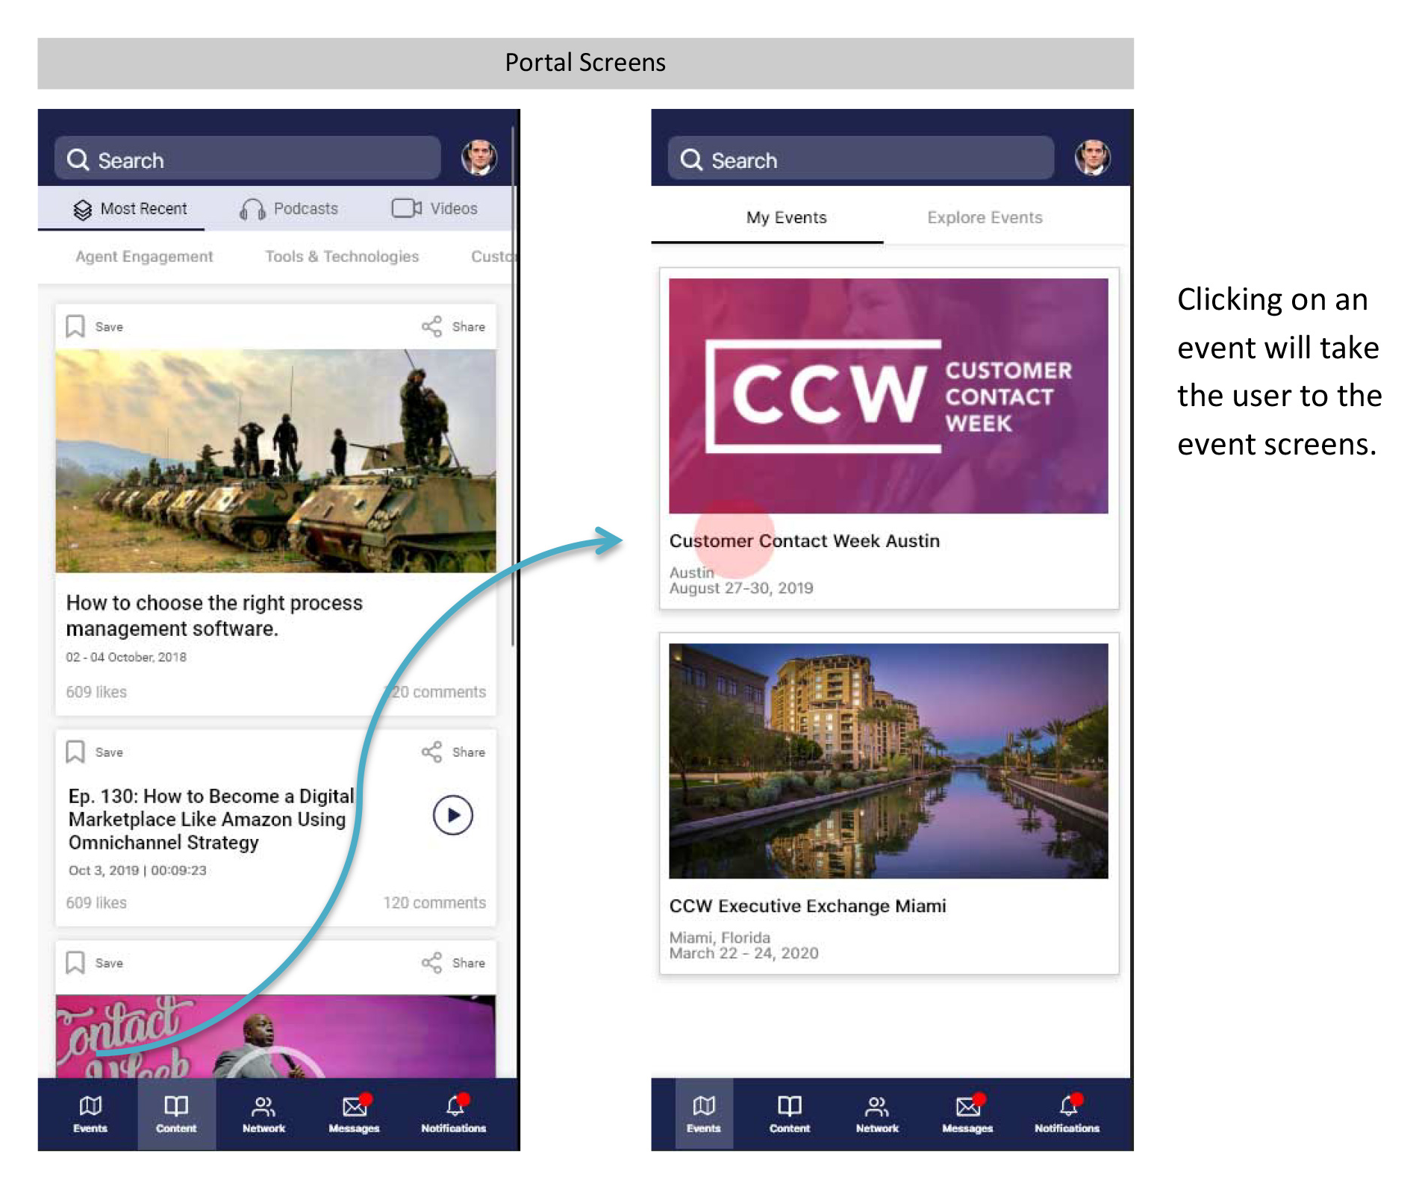Switch to the Podcasts tab
The height and width of the screenshot is (1189, 1419).
pyautogui.click(x=289, y=209)
